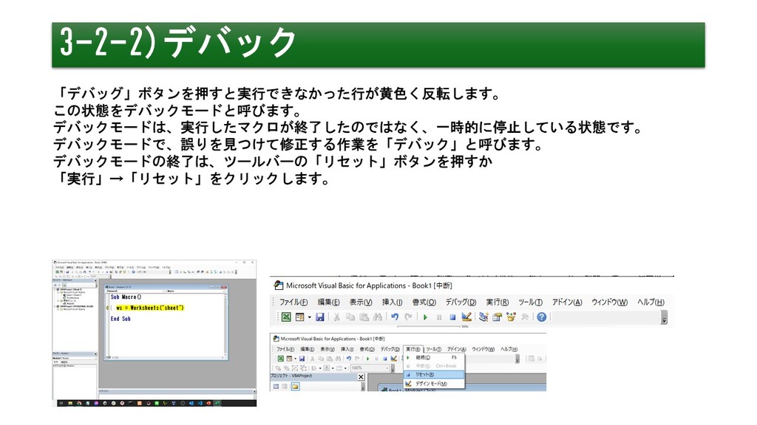The width and height of the screenshot is (757, 425).
Task: Select リセット(R) in the open 実行 menu
Action: [434, 374]
